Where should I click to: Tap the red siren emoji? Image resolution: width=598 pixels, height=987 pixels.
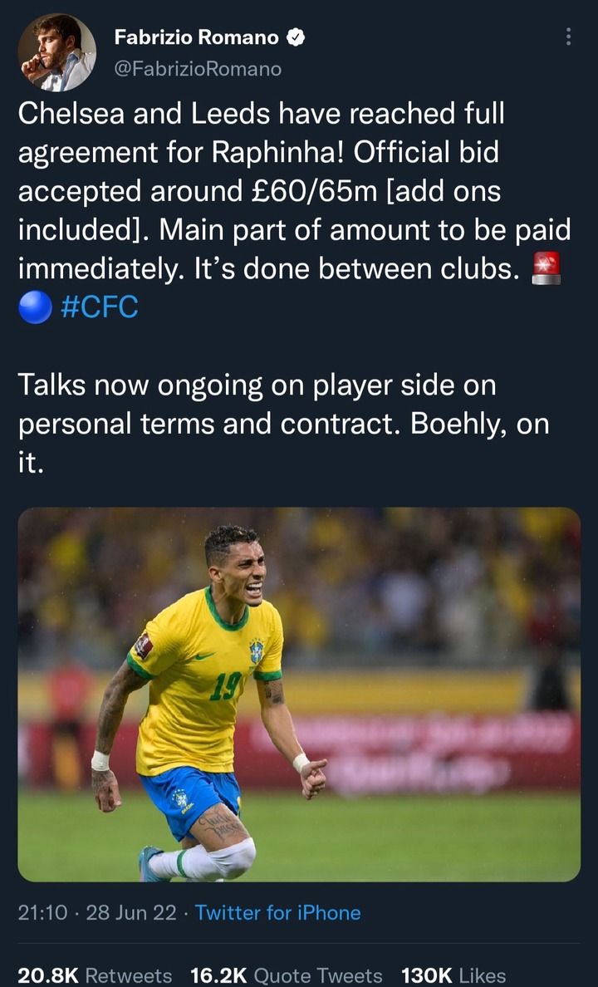(x=546, y=268)
